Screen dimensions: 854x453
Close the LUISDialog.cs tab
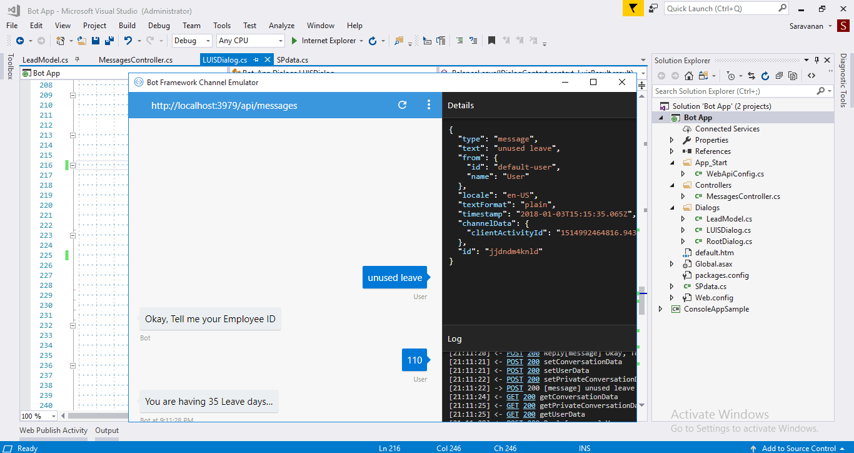point(267,60)
